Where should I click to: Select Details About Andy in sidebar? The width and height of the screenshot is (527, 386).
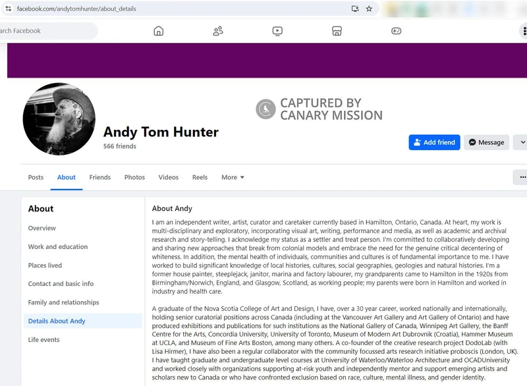click(x=83, y=321)
